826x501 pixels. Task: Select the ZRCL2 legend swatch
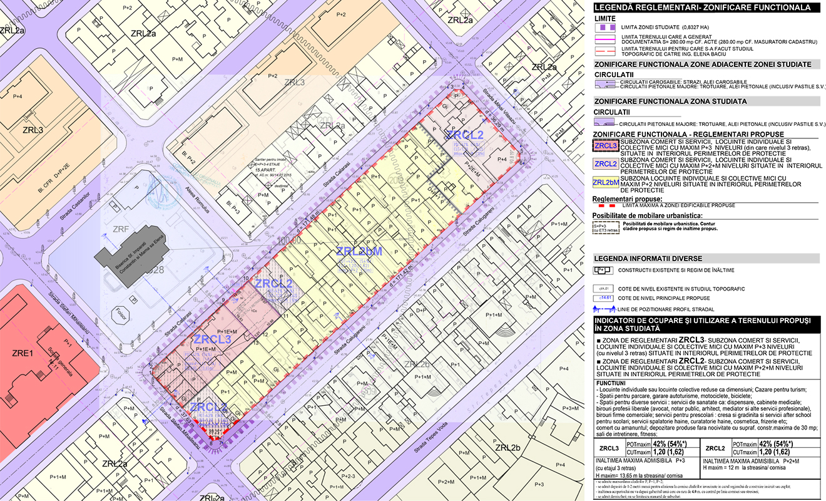[x=606, y=164]
